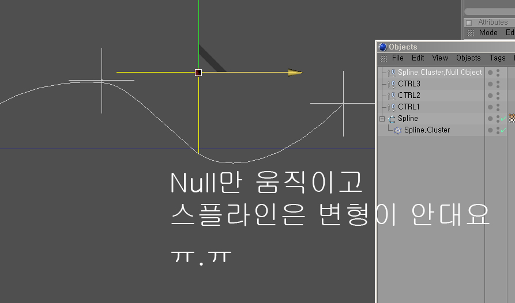Toggle the layer dot for CTRL3
Viewport: 515px width, 303px height.
pos(490,84)
